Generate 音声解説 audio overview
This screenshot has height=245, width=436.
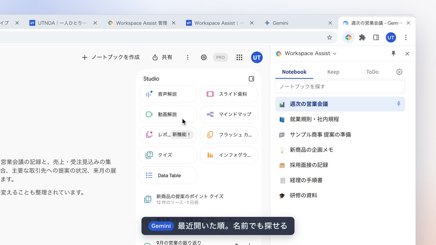pos(168,94)
